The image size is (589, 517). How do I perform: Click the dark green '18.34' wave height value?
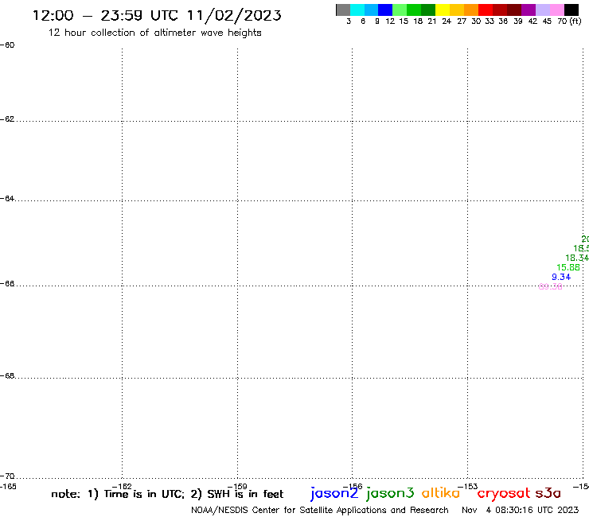(577, 258)
